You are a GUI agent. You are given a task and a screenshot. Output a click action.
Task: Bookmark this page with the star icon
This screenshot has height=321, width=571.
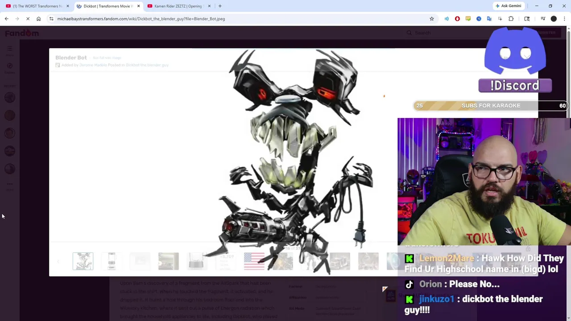[431, 19]
